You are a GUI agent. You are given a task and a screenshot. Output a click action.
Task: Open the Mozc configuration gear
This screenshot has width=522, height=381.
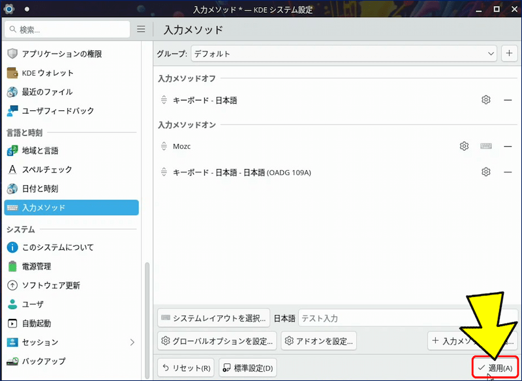tap(464, 145)
